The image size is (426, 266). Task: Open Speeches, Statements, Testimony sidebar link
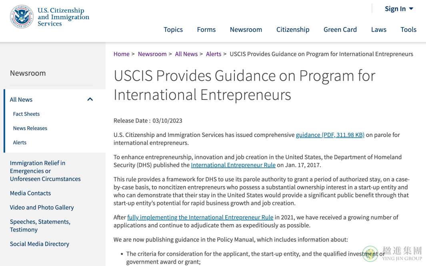pyautogui.click(x=40, y=226)
